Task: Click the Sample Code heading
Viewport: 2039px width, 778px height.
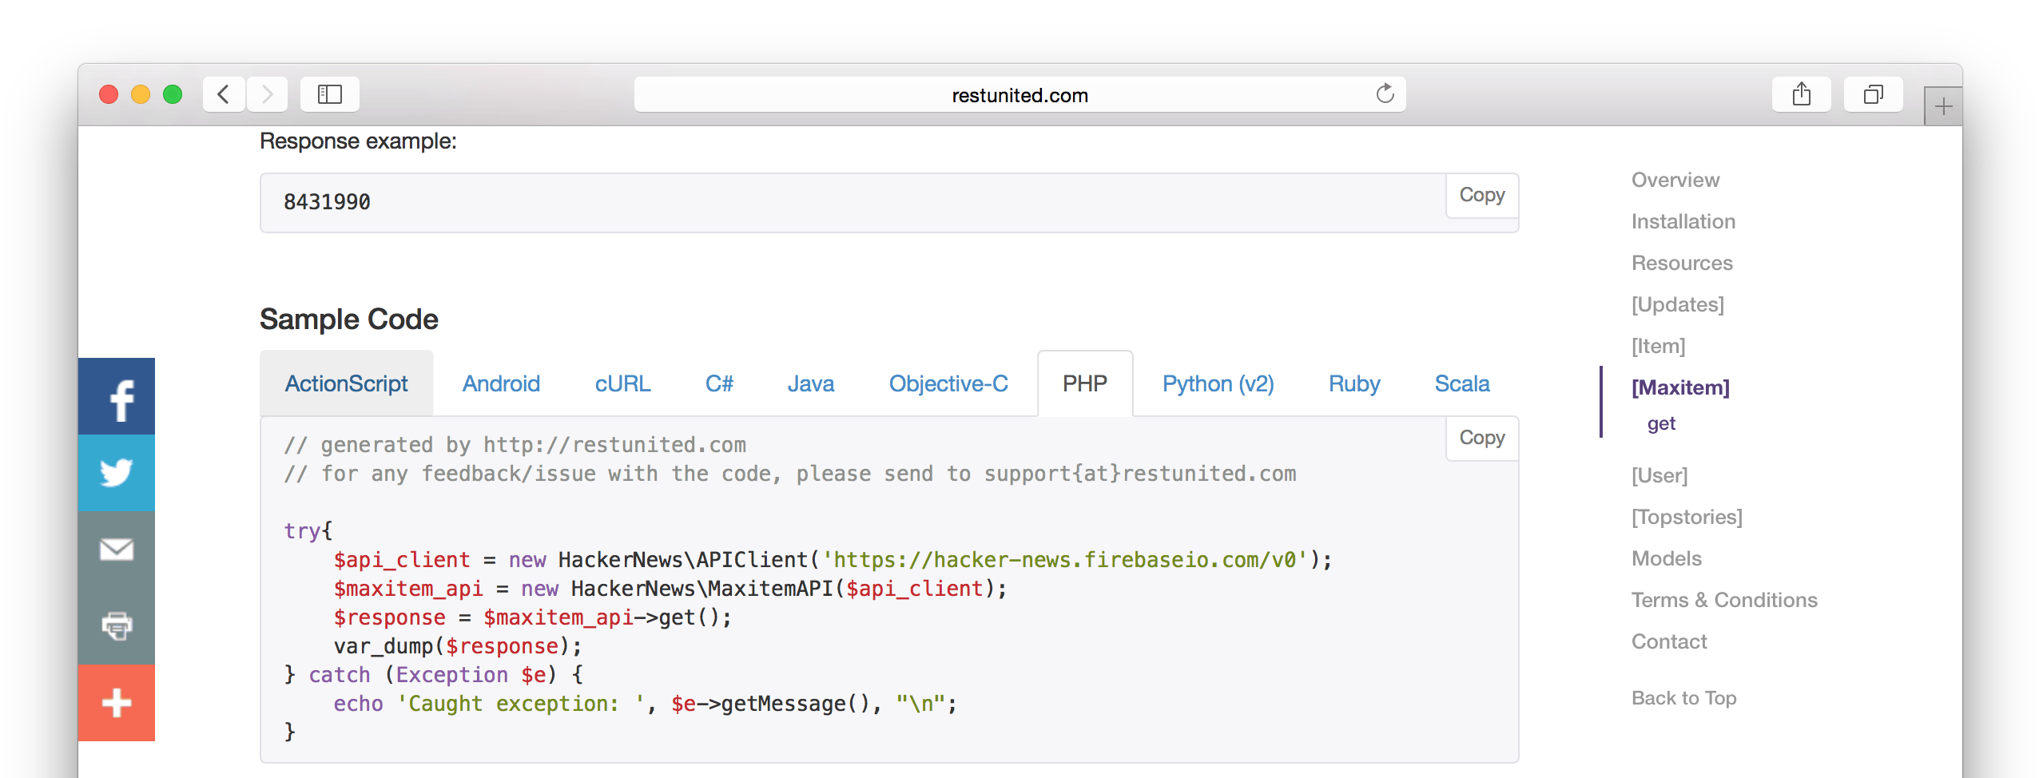Action: [348, 320]
